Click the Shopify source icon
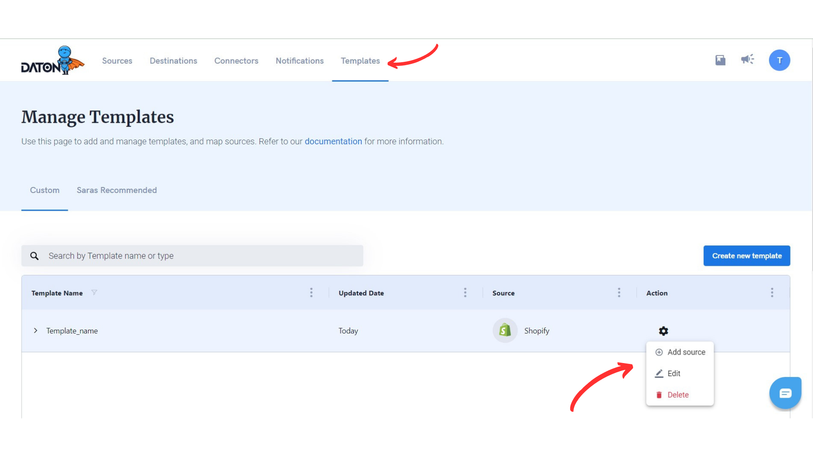813x457 pixels. pos(505,330)
